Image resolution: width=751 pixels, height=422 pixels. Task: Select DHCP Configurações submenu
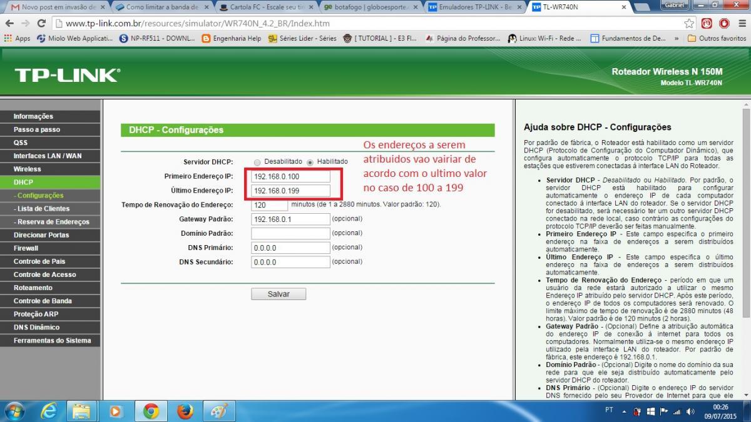coord(50,195)
